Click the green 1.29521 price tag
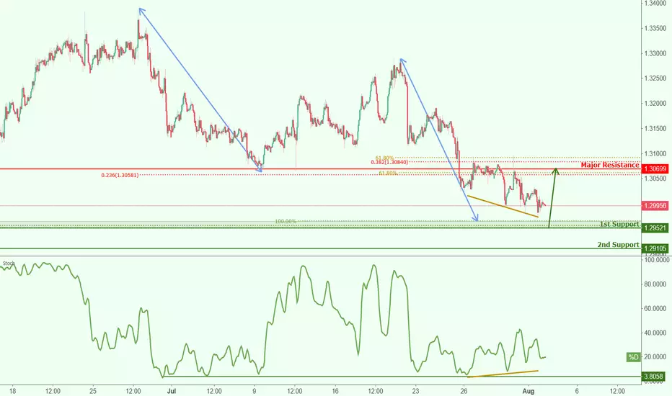Image resolution: width=672 pixels, height=396 pixels. pos(655,228)
